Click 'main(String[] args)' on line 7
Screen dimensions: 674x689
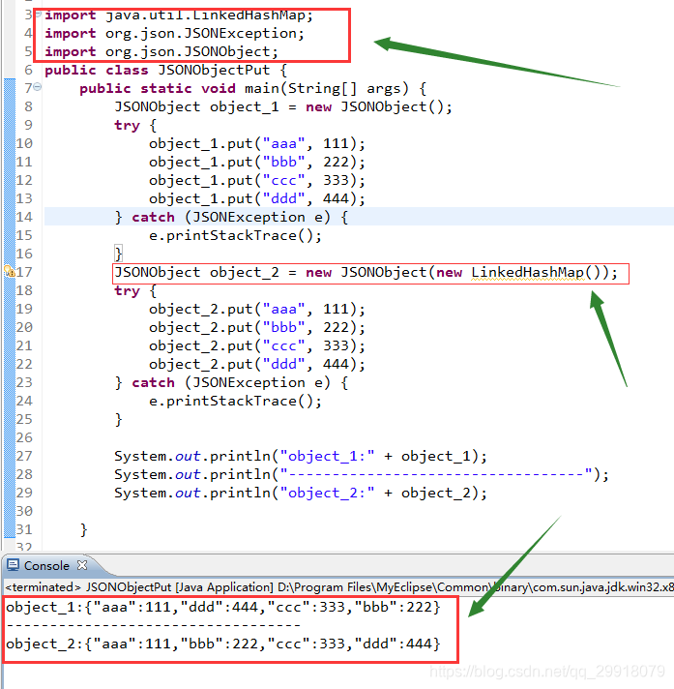tap(326, 89)
